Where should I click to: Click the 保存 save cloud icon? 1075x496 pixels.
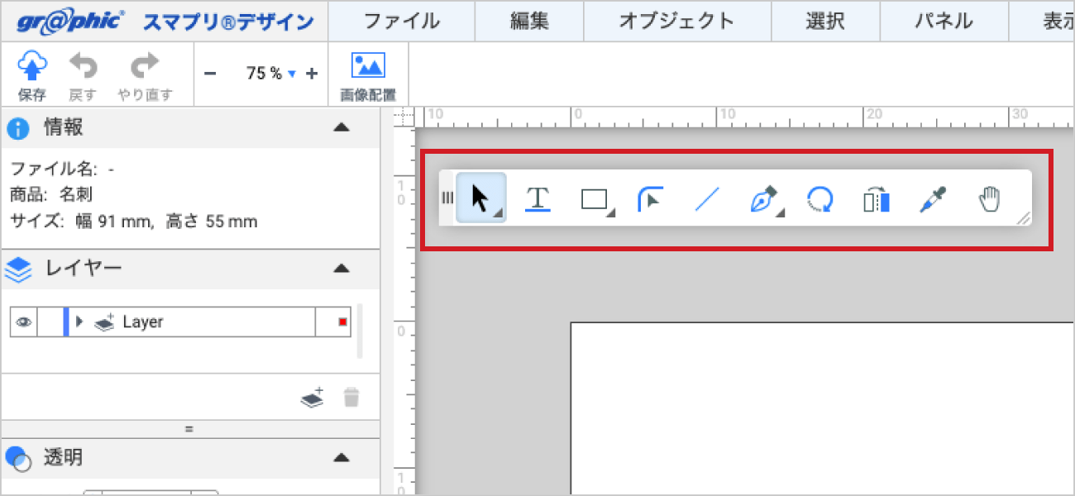31,65
